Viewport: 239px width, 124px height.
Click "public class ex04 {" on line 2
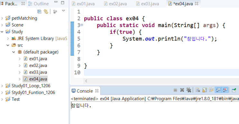114,18
